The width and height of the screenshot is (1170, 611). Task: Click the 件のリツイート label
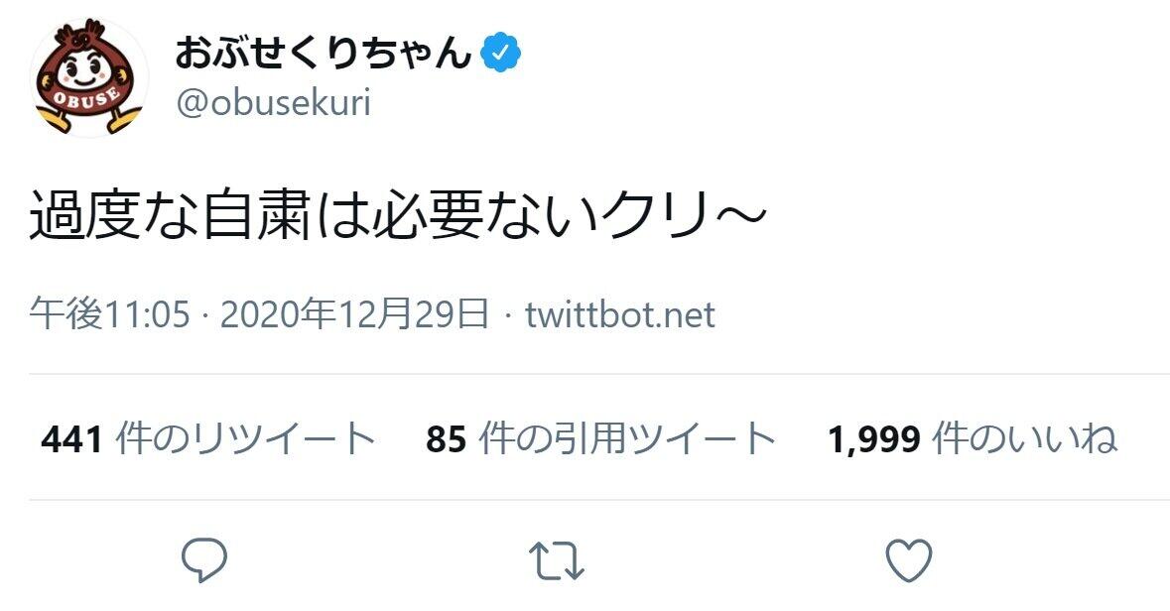coord(246,438)
